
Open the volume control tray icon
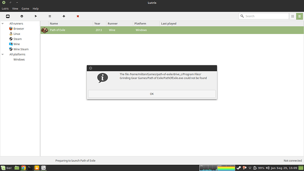[x=268, y=168]
